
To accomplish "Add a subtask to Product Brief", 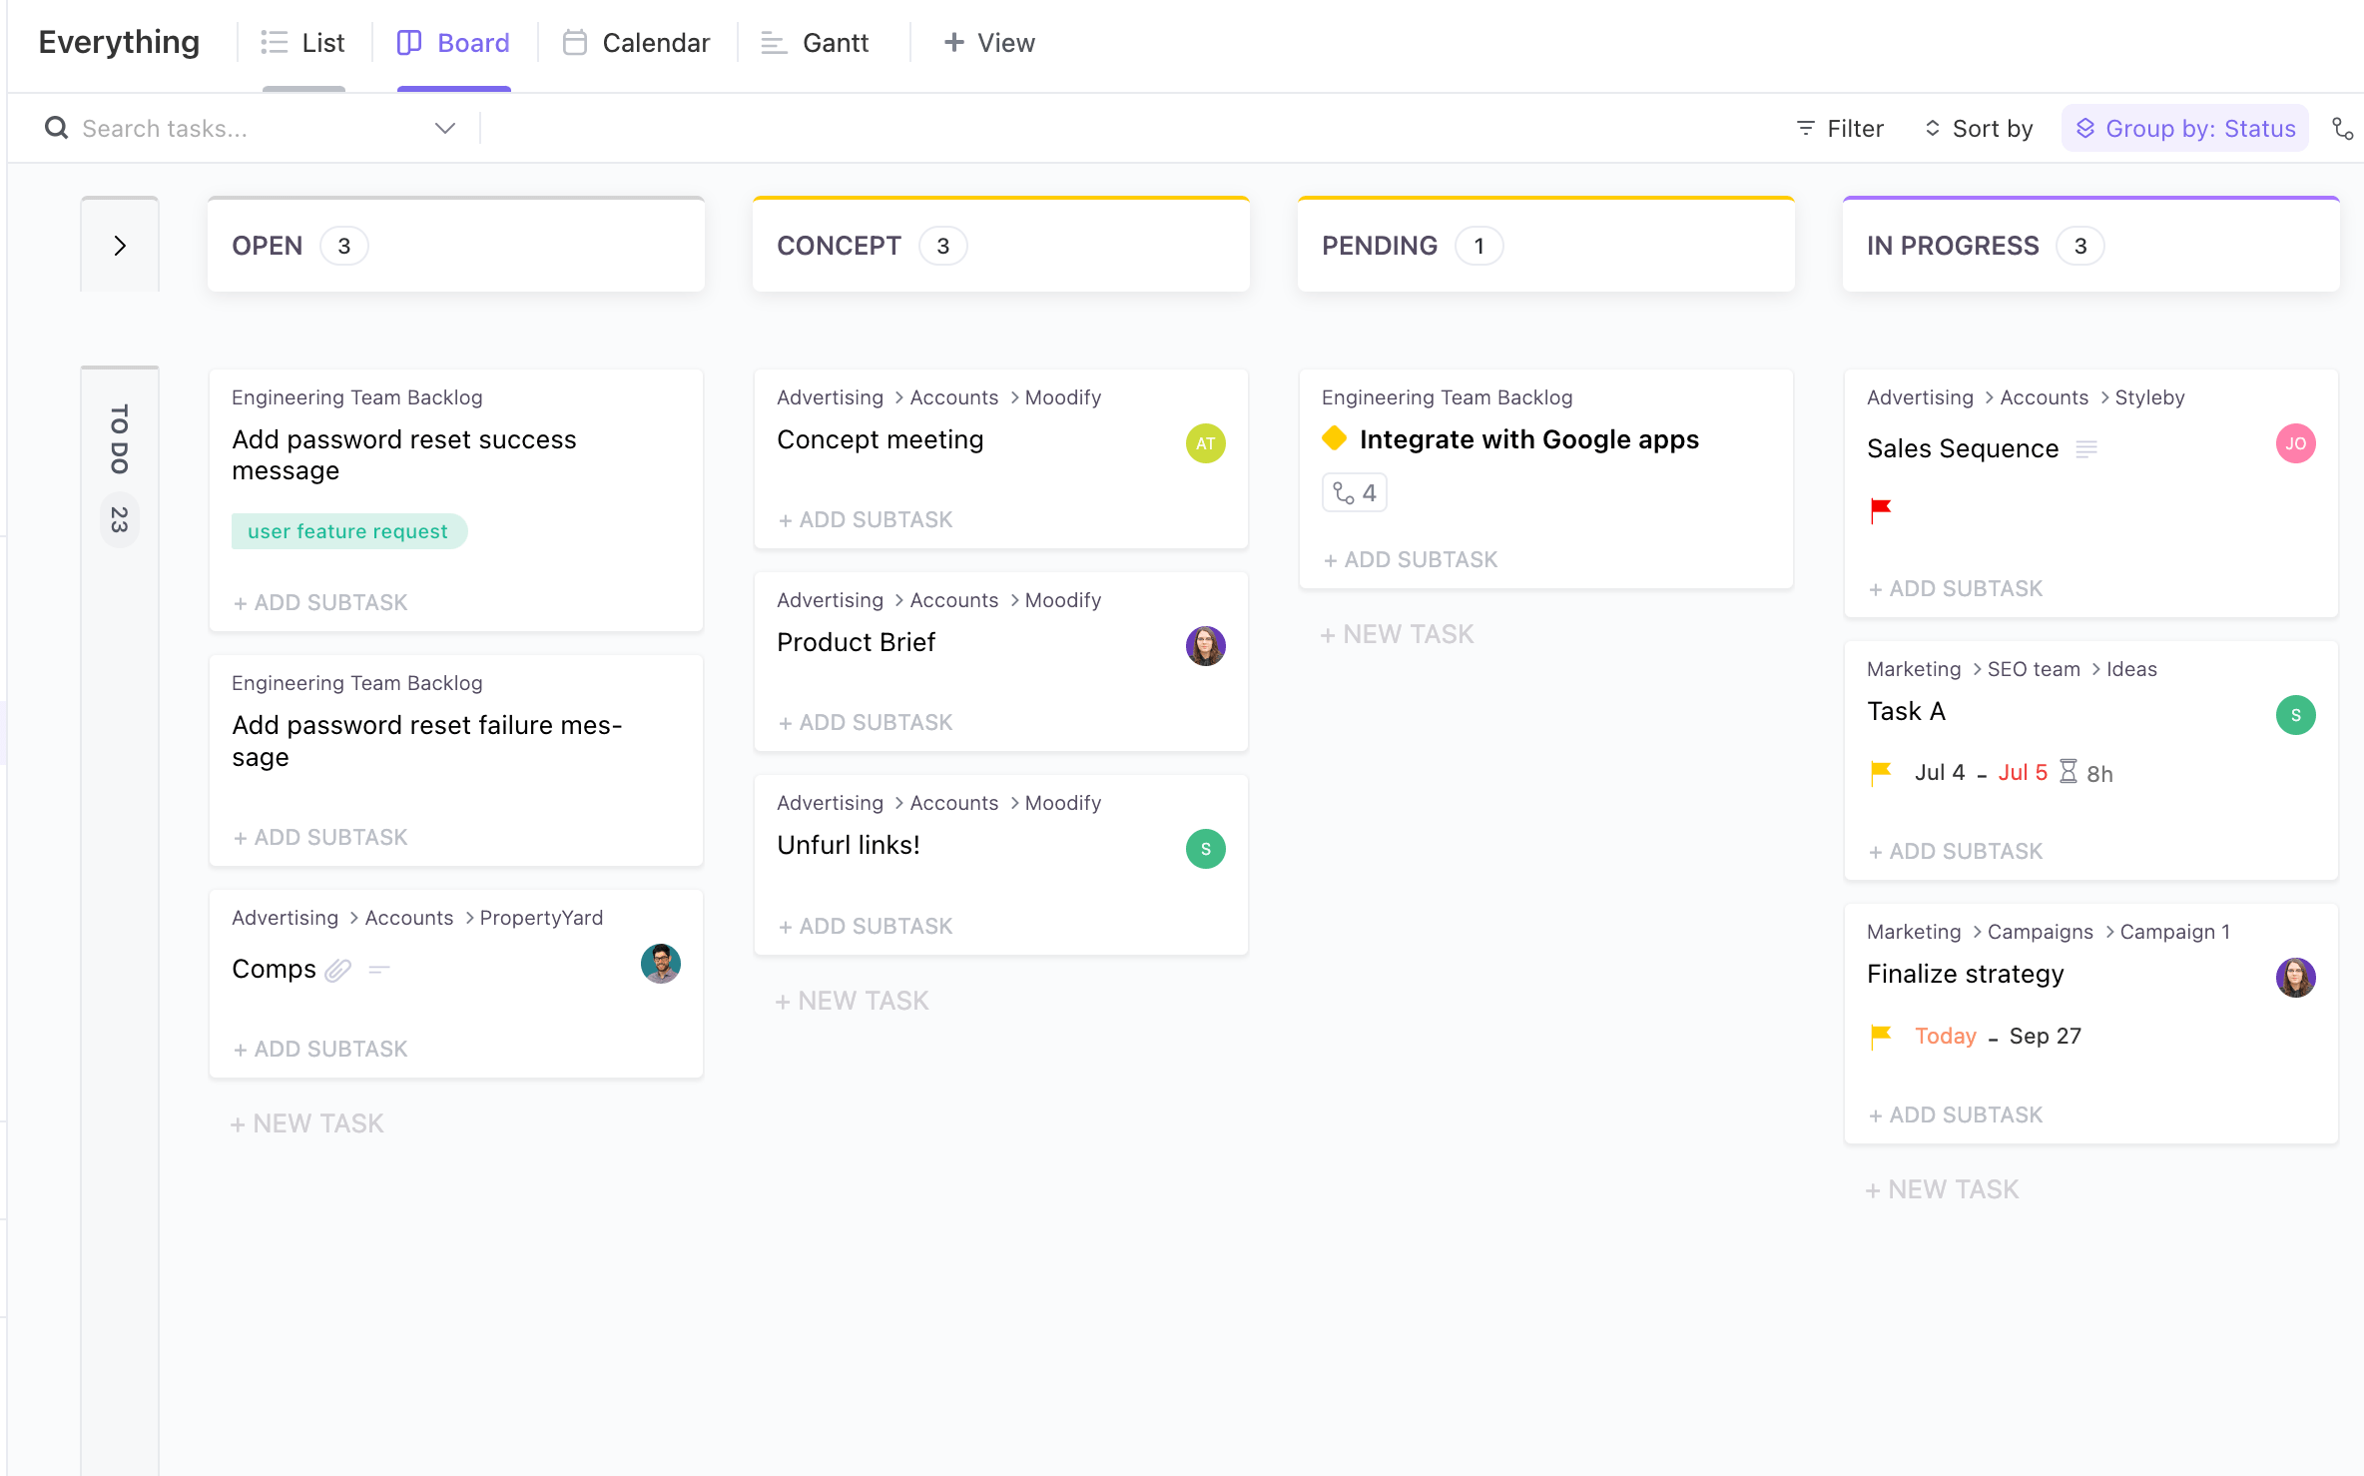I will [865, 722].
